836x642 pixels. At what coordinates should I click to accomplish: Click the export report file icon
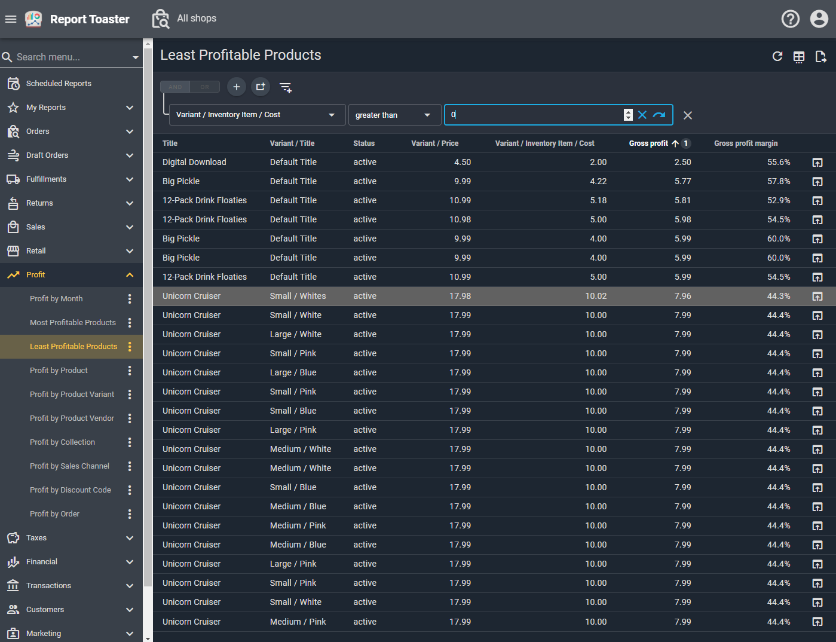pyautogui.click(x=820, y=57)
